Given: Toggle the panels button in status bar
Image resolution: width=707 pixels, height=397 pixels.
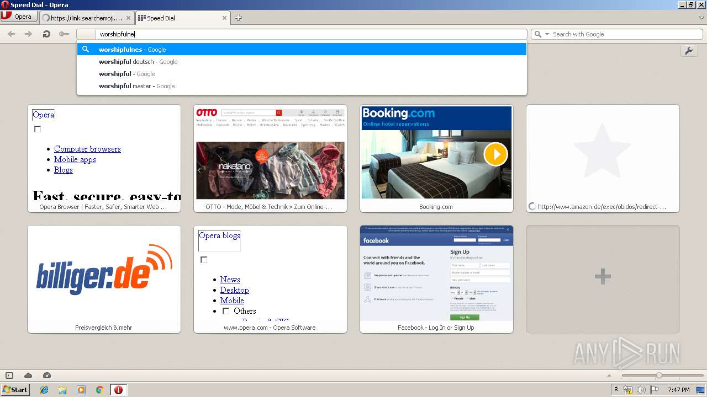Looking at the screenshot, I should [x=9, y=375].
